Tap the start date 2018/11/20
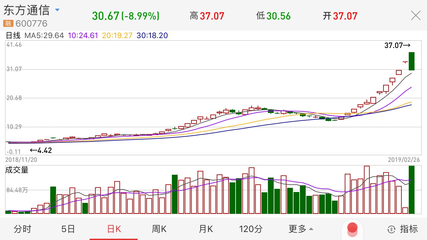The height and width of the screenshot is (240, 427). pos(21,159)
